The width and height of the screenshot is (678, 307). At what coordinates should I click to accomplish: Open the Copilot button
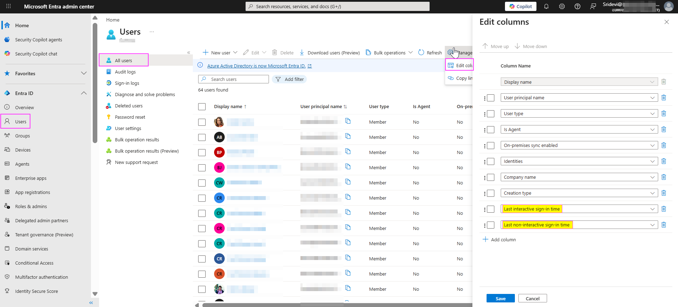[521, 6]
